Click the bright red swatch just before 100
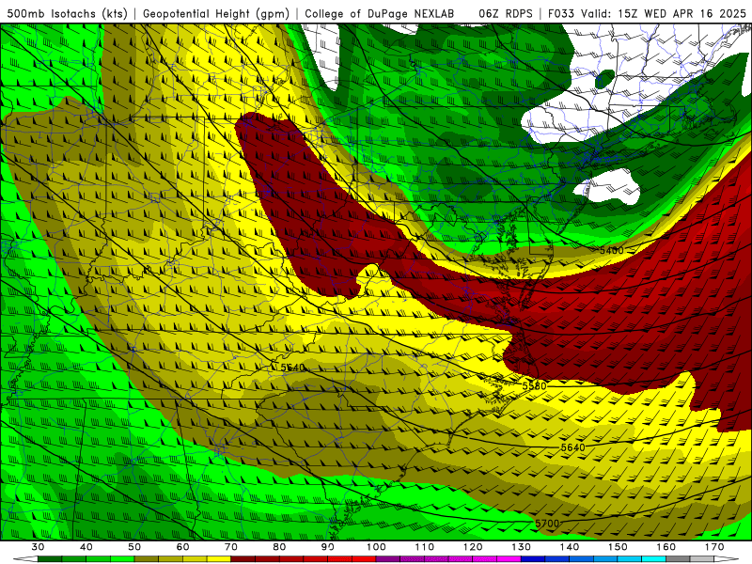The image size is (752, 564). (364, 559)
